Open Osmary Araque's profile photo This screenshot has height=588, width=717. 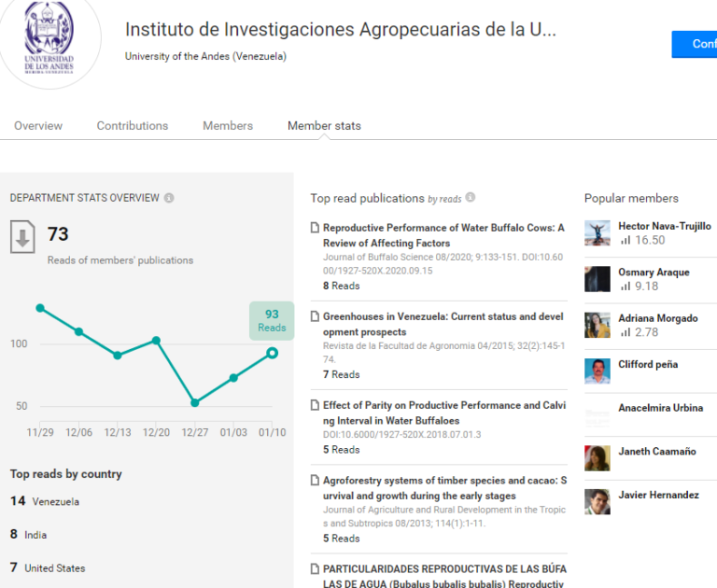pyautogui.click(x=597, y=279)
